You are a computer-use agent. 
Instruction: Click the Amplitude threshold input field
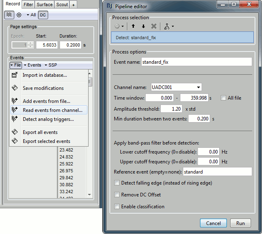171,109
